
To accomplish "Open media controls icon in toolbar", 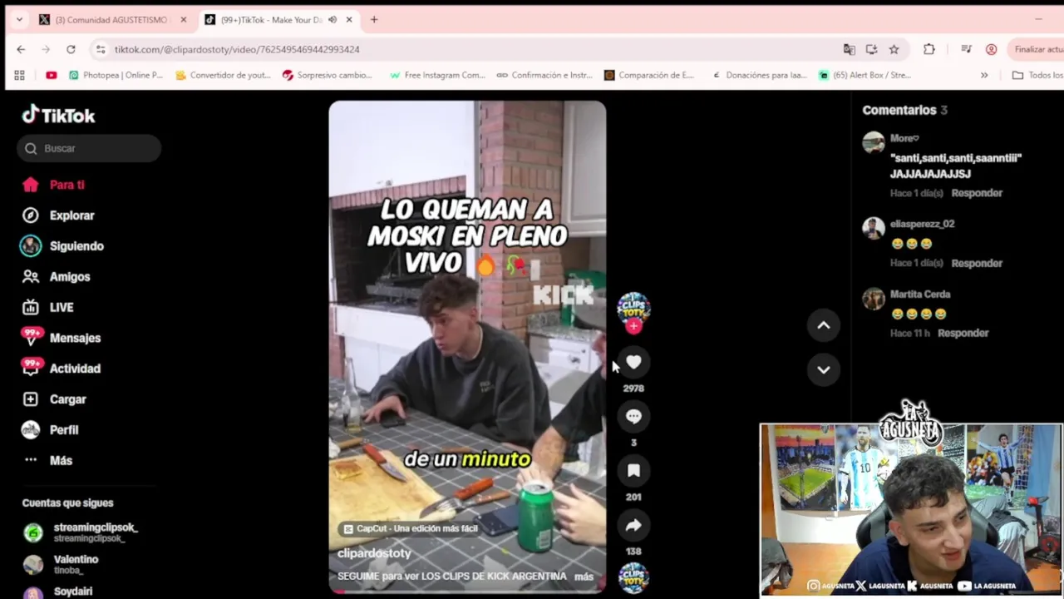I will click(x=966, y=49).
